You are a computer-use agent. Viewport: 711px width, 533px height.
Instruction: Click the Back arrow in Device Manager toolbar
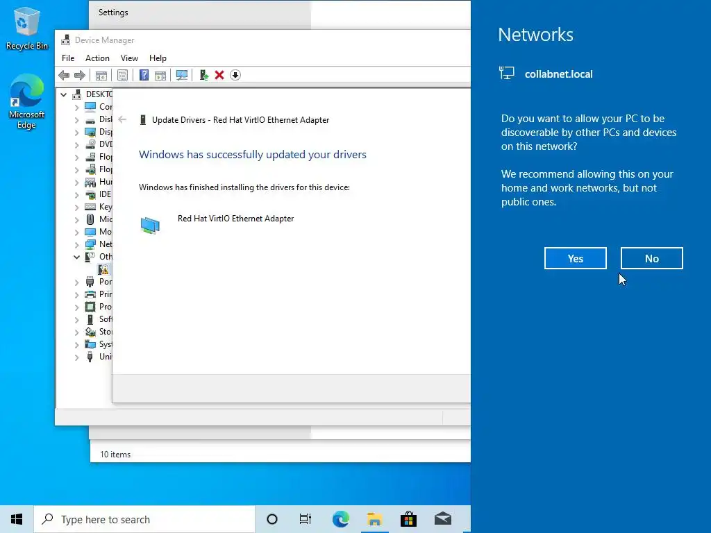pos(64,75)
